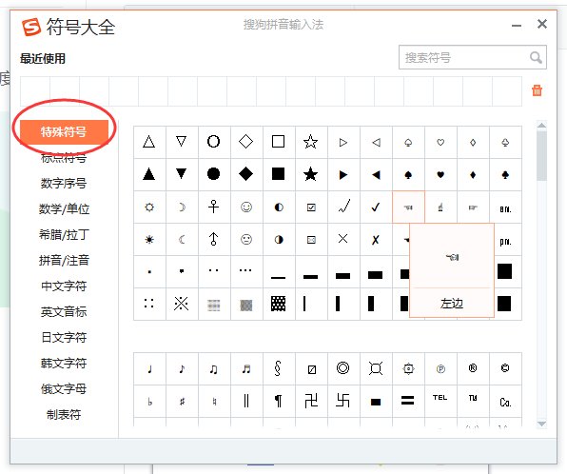The height and width of the screenshot is (474, 567).
Task: Open the 韩文字符 category
Action: (64, 363)
